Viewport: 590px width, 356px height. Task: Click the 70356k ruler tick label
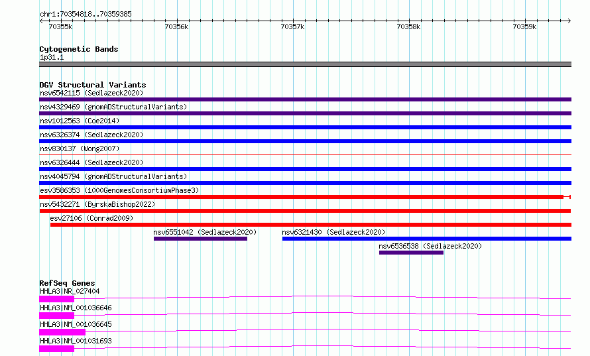[176, 27]
